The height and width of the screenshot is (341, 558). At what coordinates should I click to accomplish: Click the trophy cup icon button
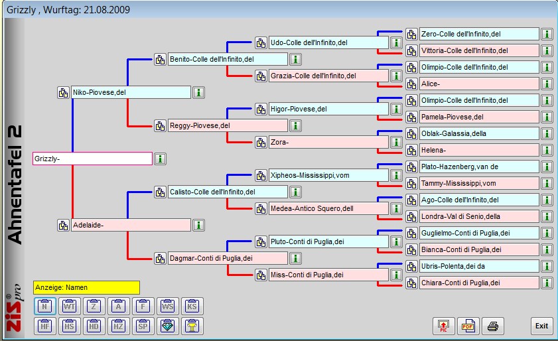[x=191, y=326]
